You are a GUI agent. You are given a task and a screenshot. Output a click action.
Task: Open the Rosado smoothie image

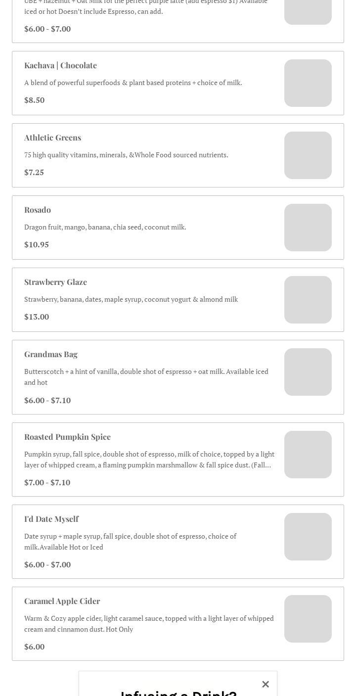[308, 228]
